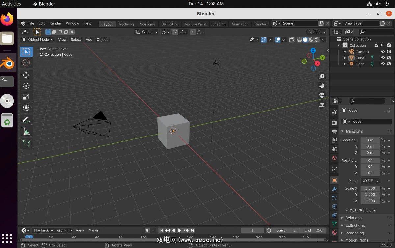
Task: Select the Annotate pencil tool
Action: coord(26,120)
